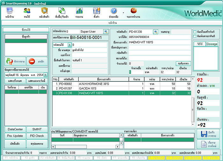
Task: Click the SMINT button
Action: (x=37, y=129)
